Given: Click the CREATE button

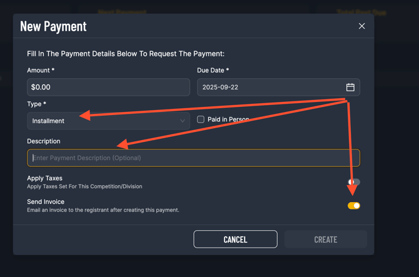Looking at the screenshot, I should click(325, 239).
